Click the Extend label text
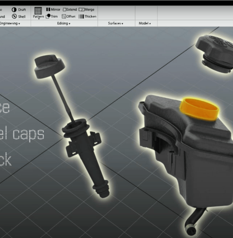Viewport: 233px width, 238px height. (72, 10)
